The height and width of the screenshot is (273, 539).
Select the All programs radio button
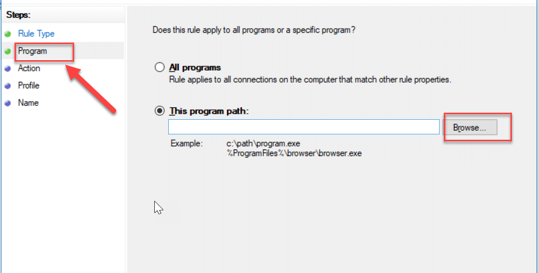pos(159,68)
